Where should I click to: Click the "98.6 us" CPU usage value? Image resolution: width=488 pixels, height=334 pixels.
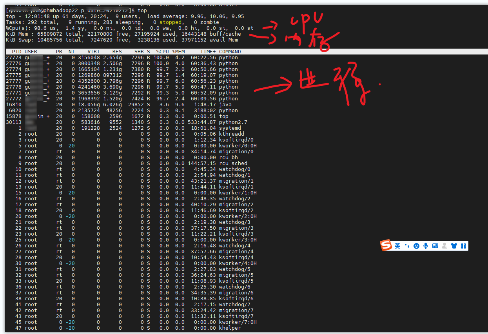tap(45, 28)
